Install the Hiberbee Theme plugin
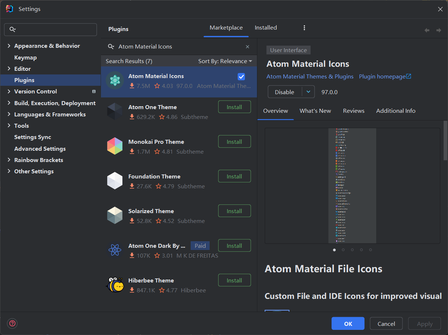Image resolution: width=448 pixels, height=335 pixels. (234, 280)
